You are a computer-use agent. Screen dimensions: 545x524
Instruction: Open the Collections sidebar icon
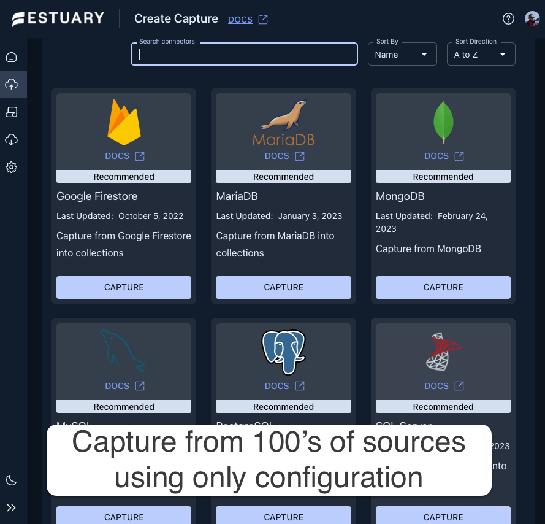click(12, 112)
